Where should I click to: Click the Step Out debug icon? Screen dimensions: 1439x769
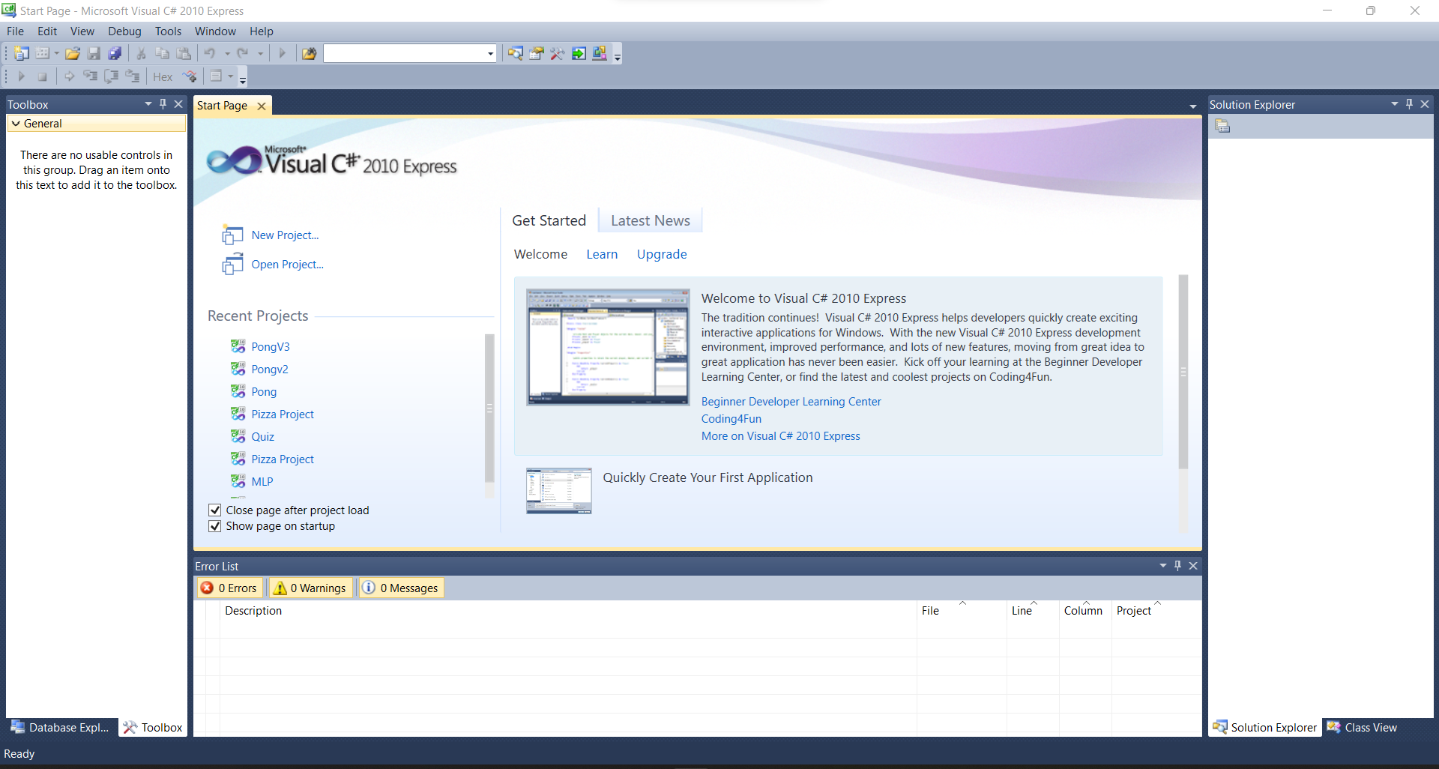coord(133,76)
